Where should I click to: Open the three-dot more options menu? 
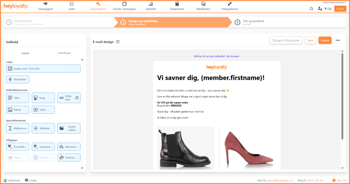coord(338,40)
